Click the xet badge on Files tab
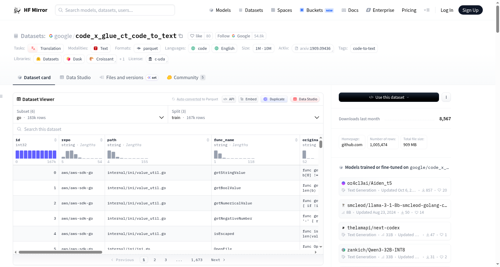Image resolution: width=500 pixels, height=267 pixels. (152, 78)
